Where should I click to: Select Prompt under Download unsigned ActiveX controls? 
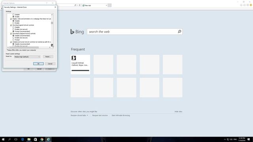click(x=13, y=40)
